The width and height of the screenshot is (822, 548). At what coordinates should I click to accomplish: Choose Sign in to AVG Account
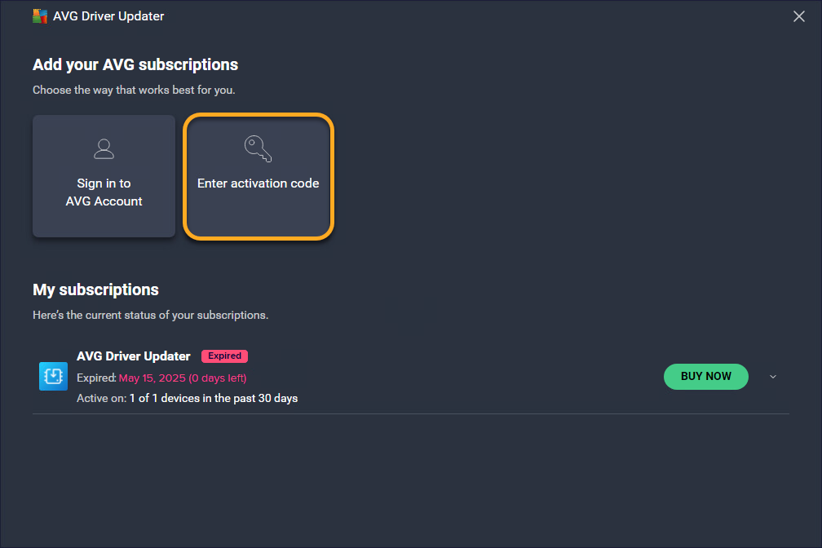104,192
